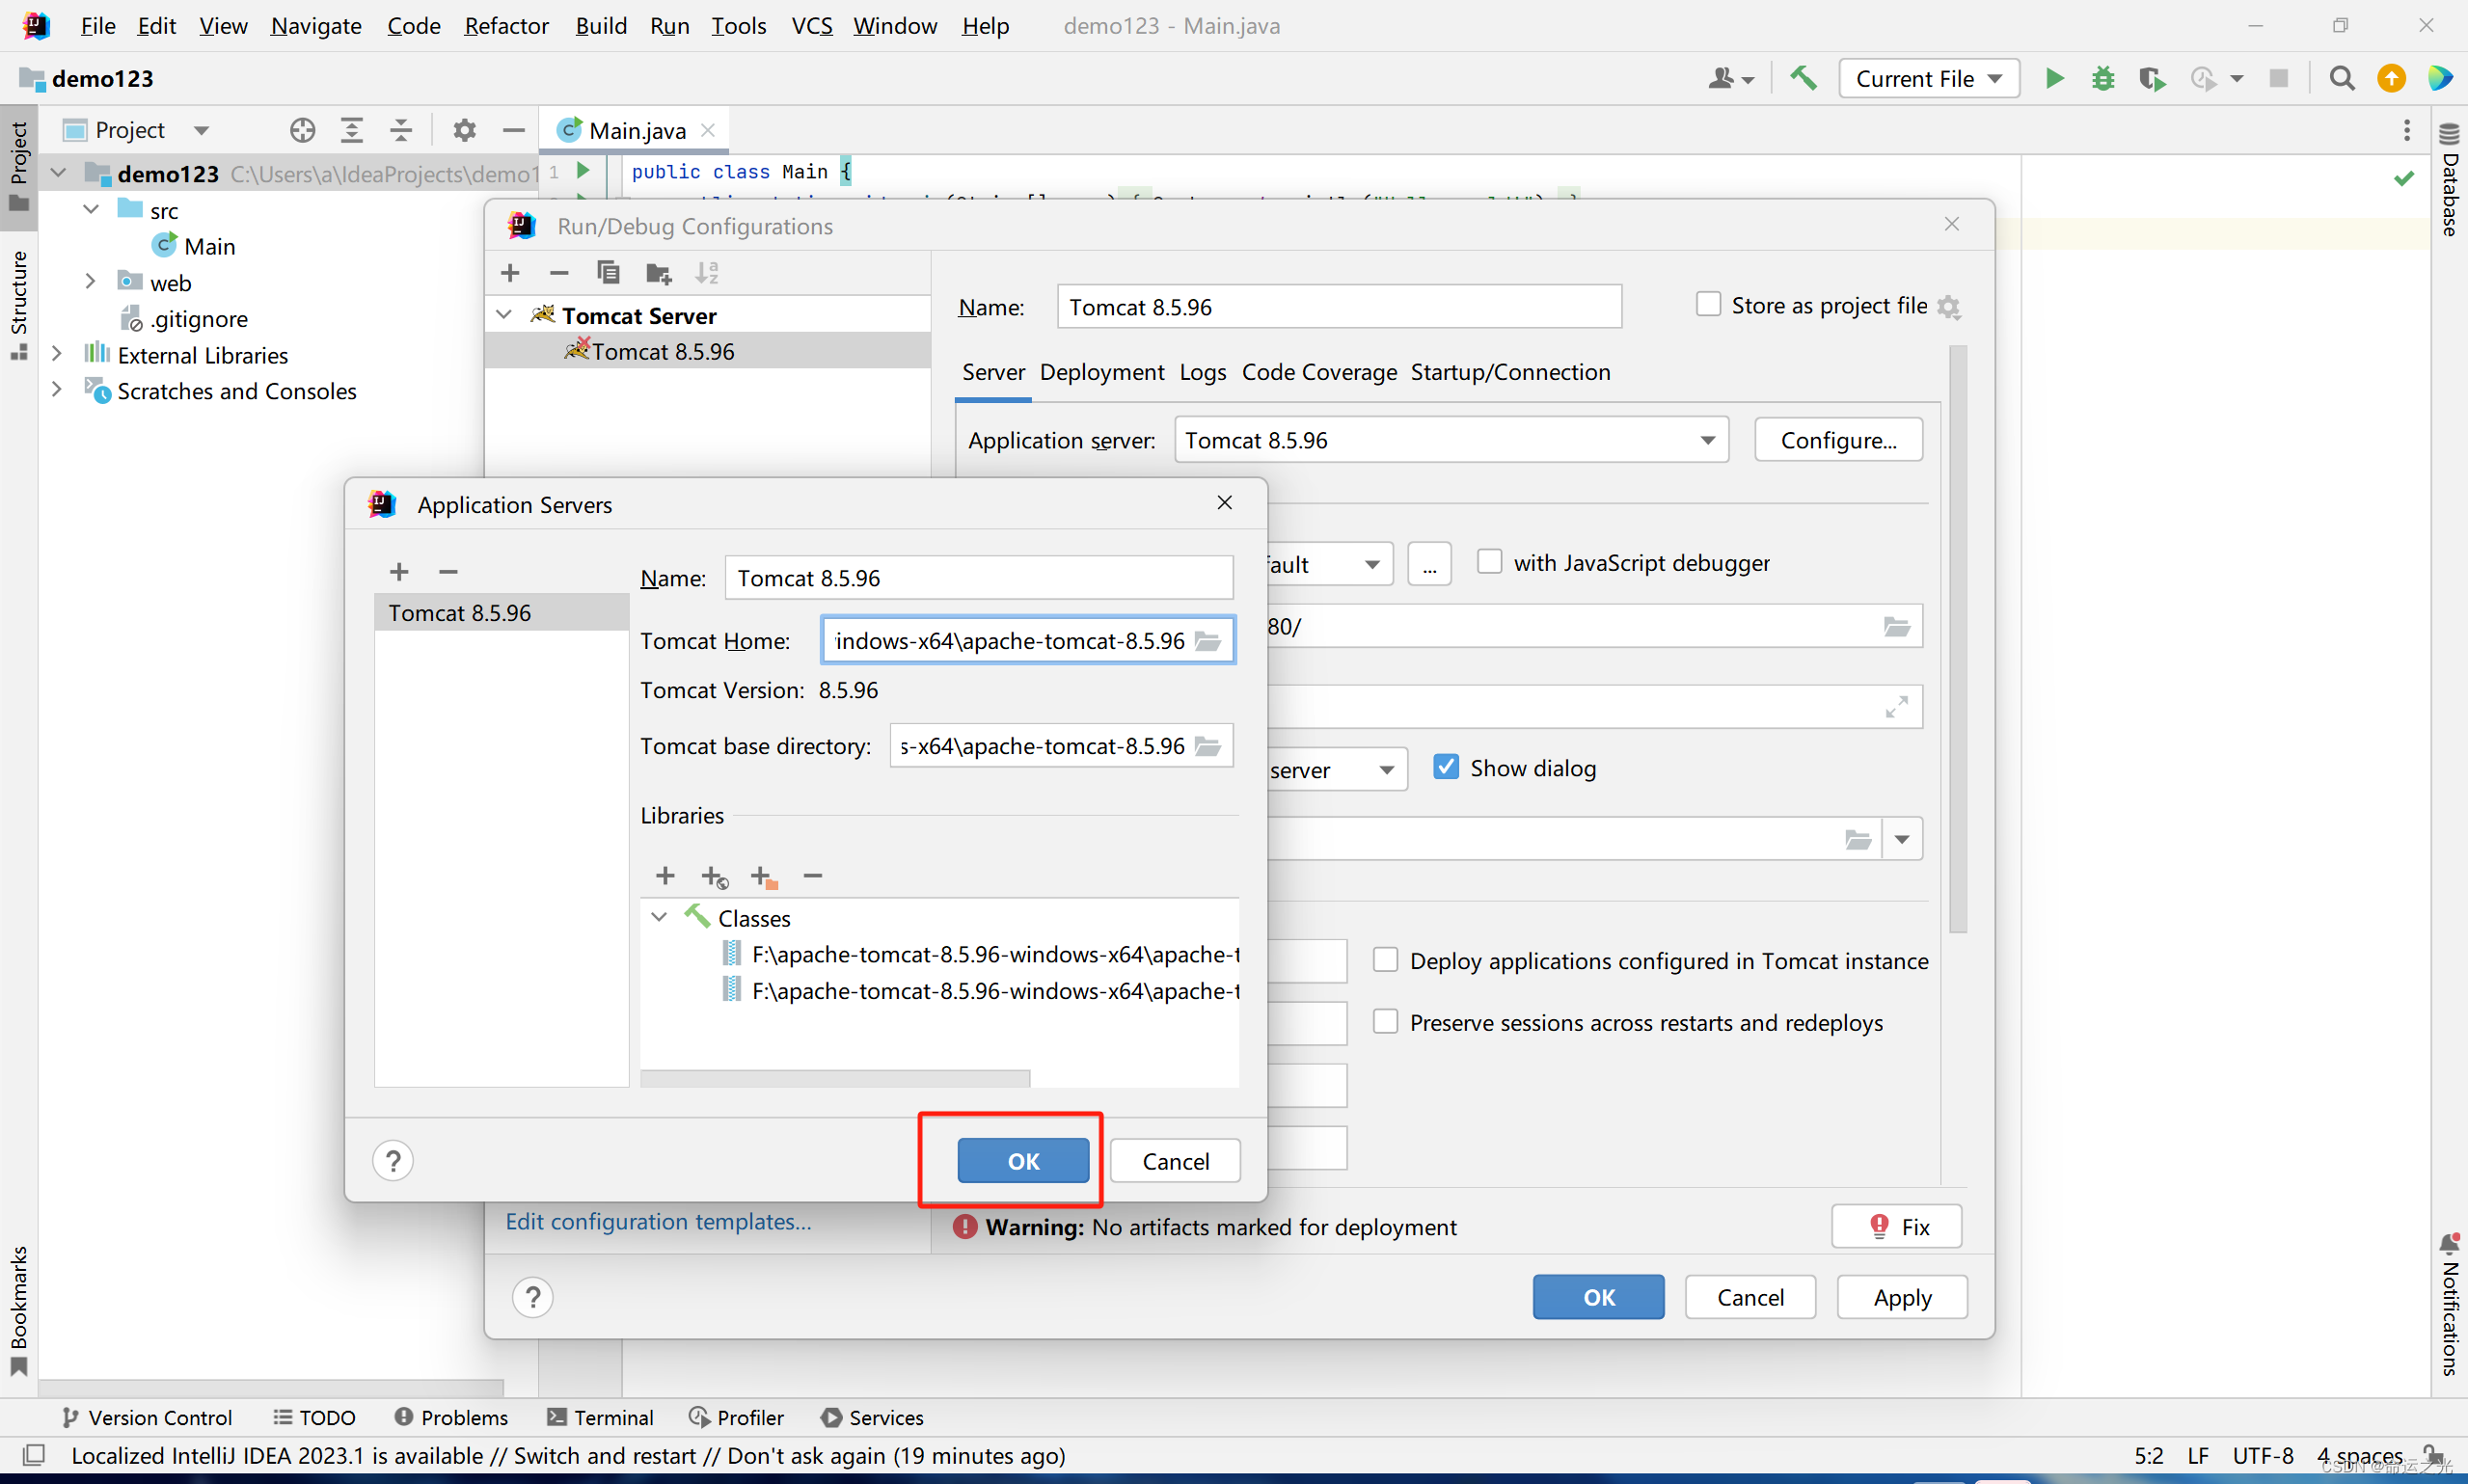Image resolution: width=2468 pixels, height=1484 pixels.
Task: Click the copy configuration icon
Action: tap(607, 271)
